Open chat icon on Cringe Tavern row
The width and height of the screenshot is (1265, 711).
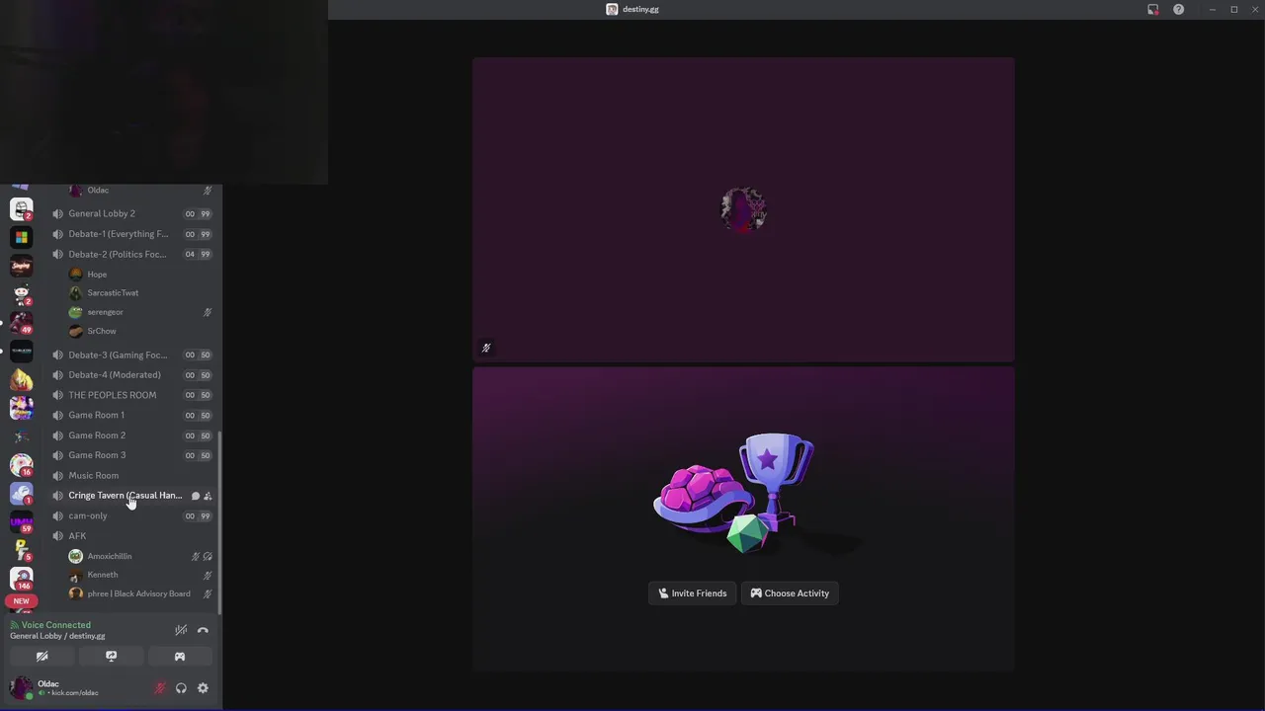tap(196, 496)
